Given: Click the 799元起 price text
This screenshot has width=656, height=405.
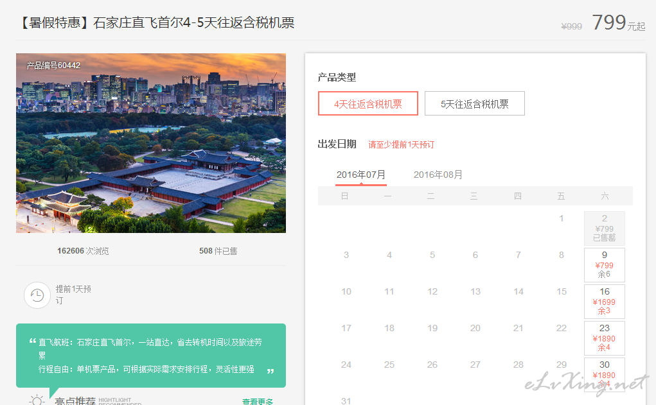Looking at the screenshot, I should tap(618, 22).
